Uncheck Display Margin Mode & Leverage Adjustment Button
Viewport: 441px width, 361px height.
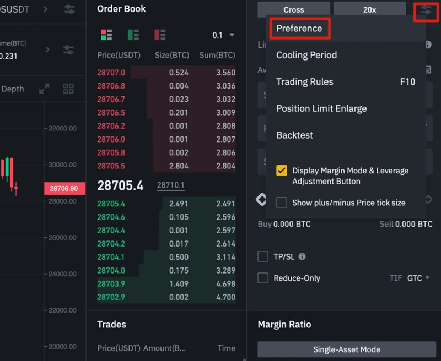click(282, 171)
